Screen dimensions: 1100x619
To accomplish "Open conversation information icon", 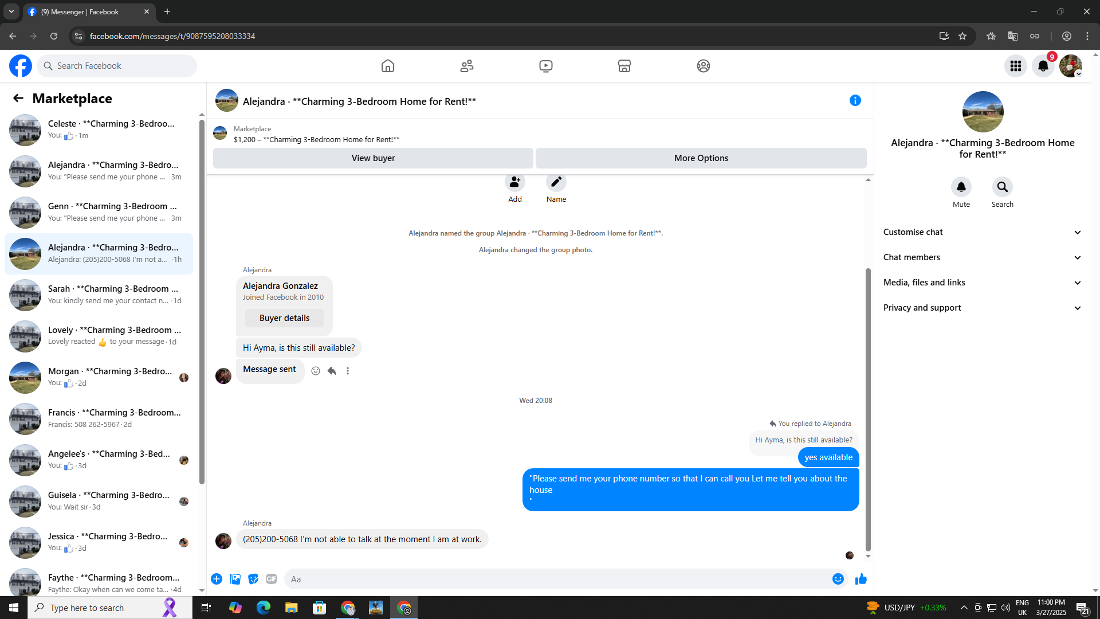I will click(x=855, y=100).
